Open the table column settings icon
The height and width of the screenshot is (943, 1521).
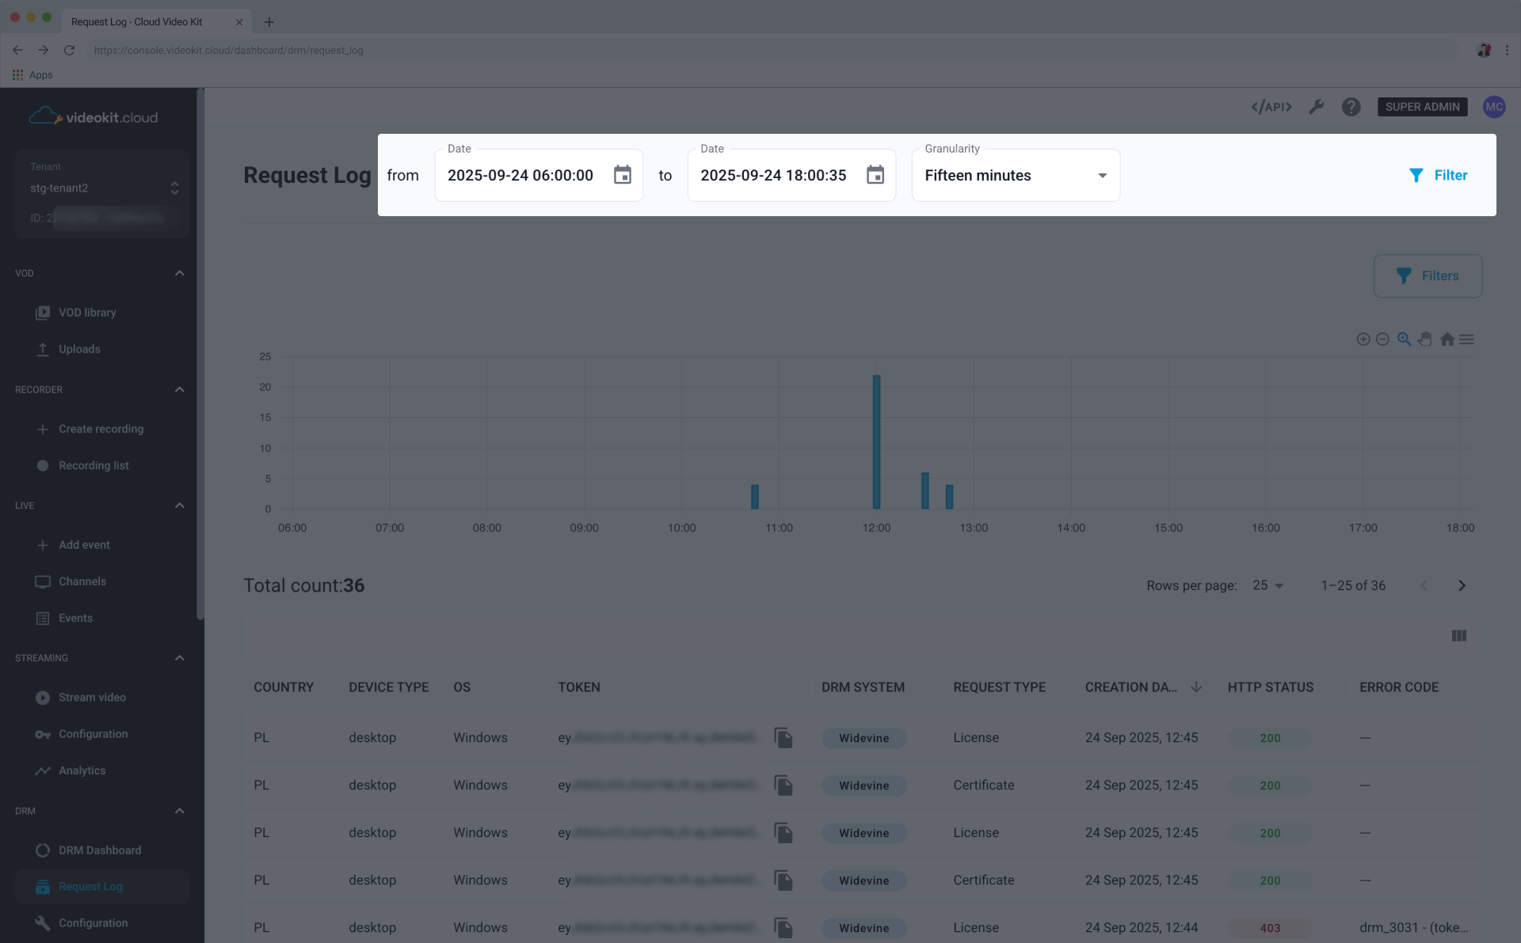tap(1458, 636)
